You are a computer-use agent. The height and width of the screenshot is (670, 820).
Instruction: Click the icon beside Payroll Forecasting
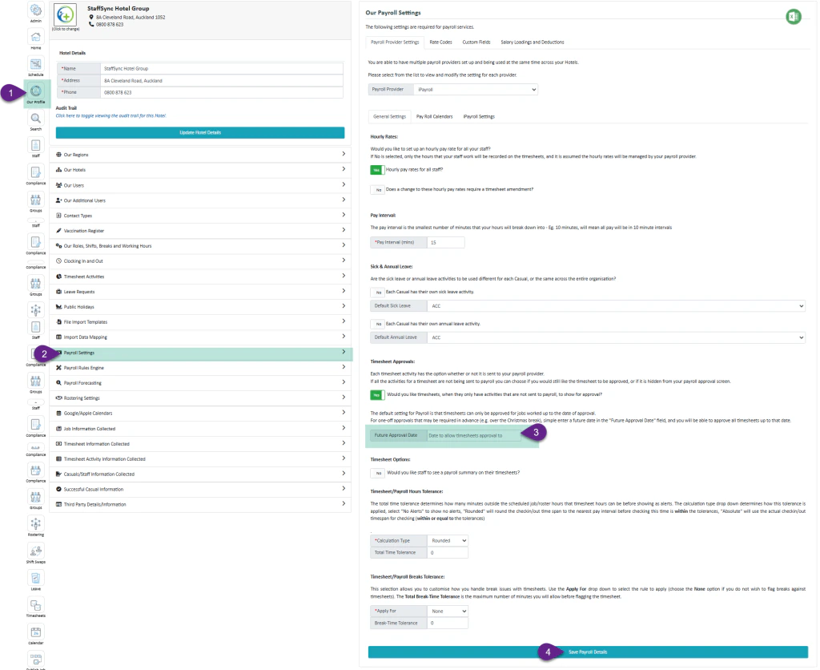59,382
